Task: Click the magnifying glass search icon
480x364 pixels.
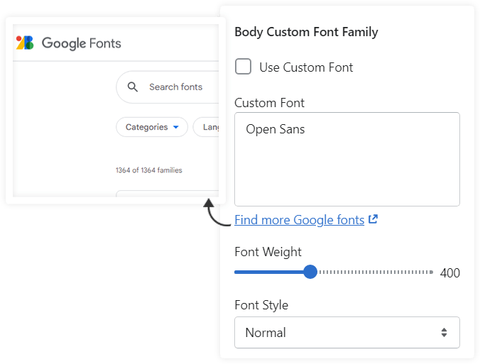Action: (x=133, y=87)
